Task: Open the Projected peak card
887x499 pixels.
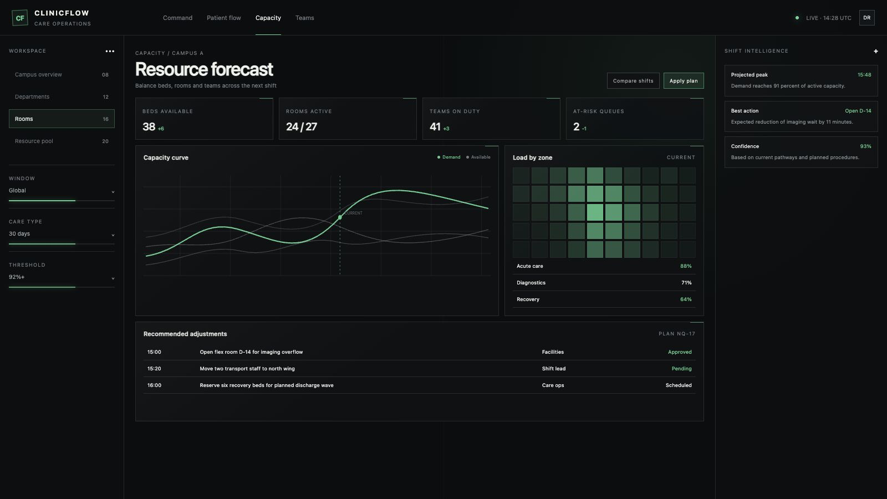Action: [801, 80]
